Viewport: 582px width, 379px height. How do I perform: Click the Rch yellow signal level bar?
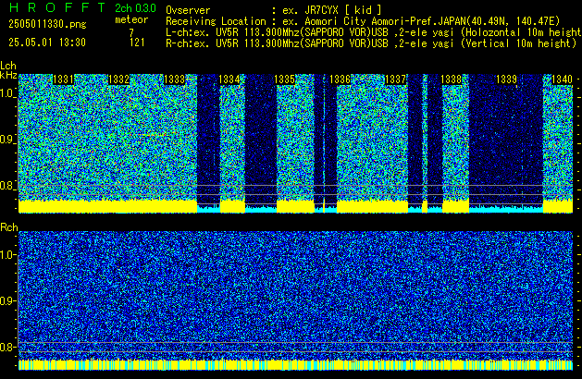coord(295,365)
